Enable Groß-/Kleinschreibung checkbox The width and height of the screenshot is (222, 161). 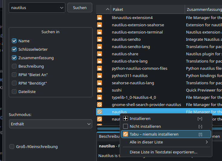coord(12,147)
